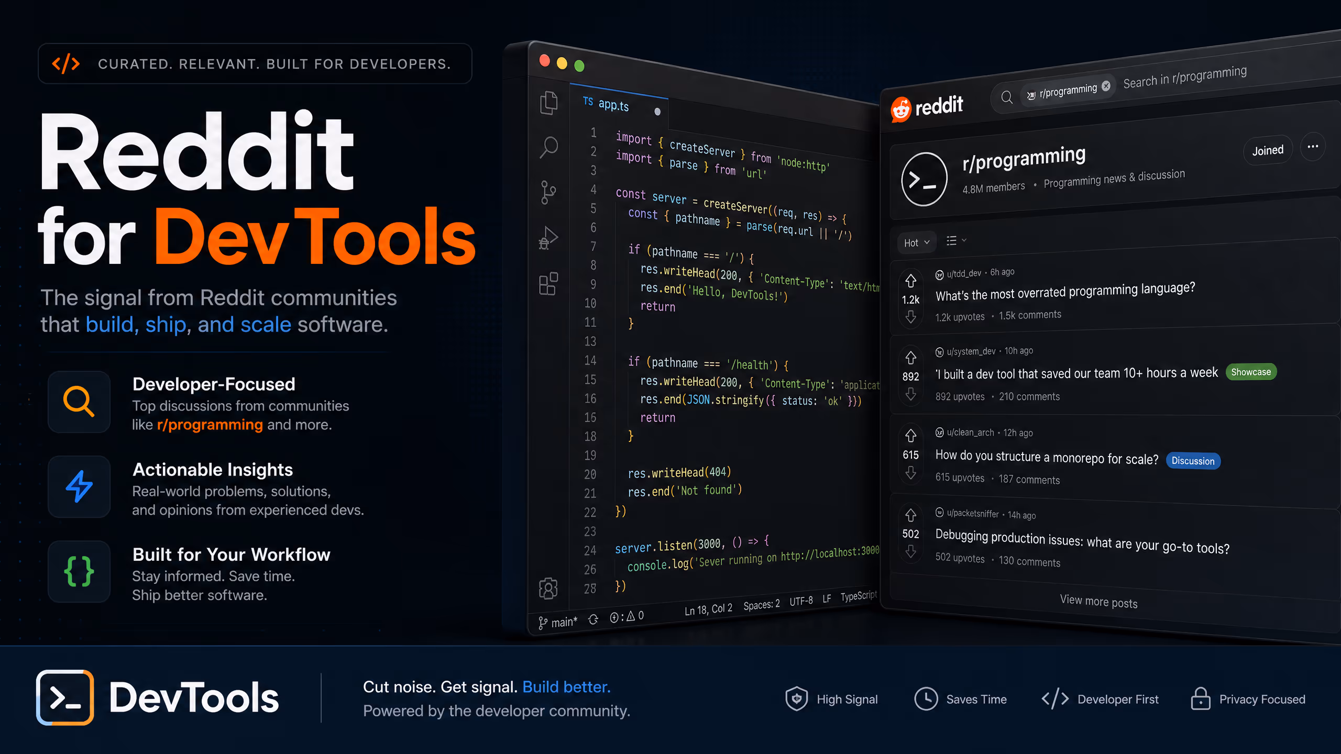Upvote the debugging production issues post

click(x=910, y=515)
